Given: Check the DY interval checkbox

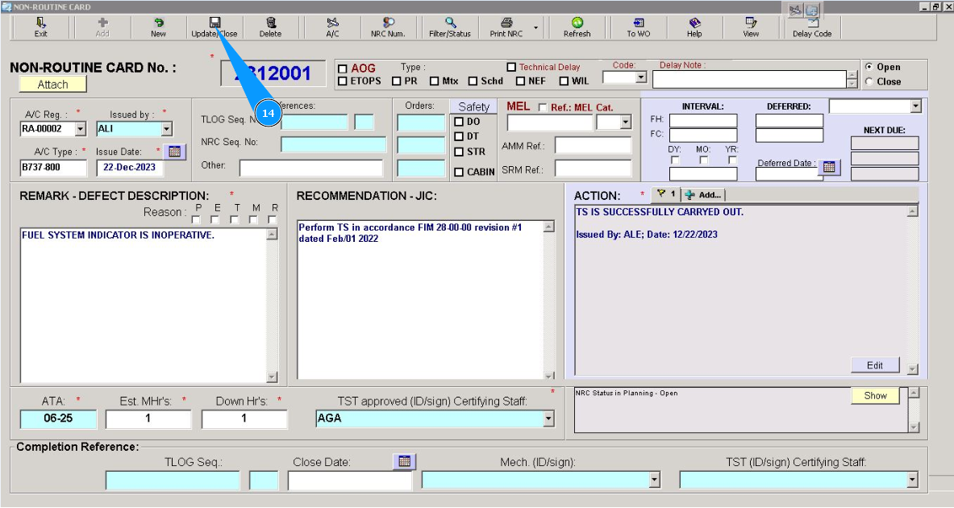Looking at the screenshot, I should tap(675, 160).
